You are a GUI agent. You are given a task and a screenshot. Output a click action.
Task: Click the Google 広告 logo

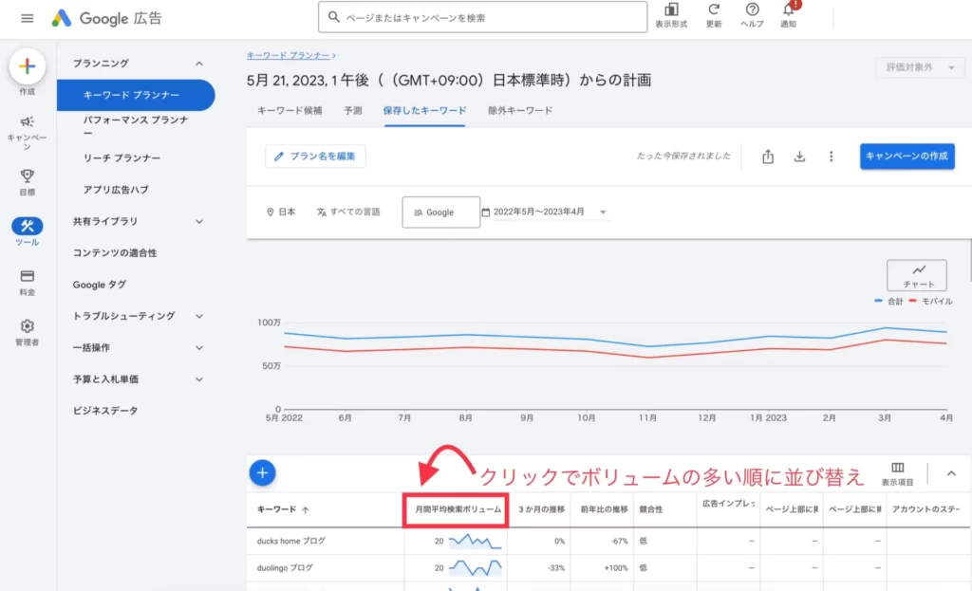coord(106,19)
